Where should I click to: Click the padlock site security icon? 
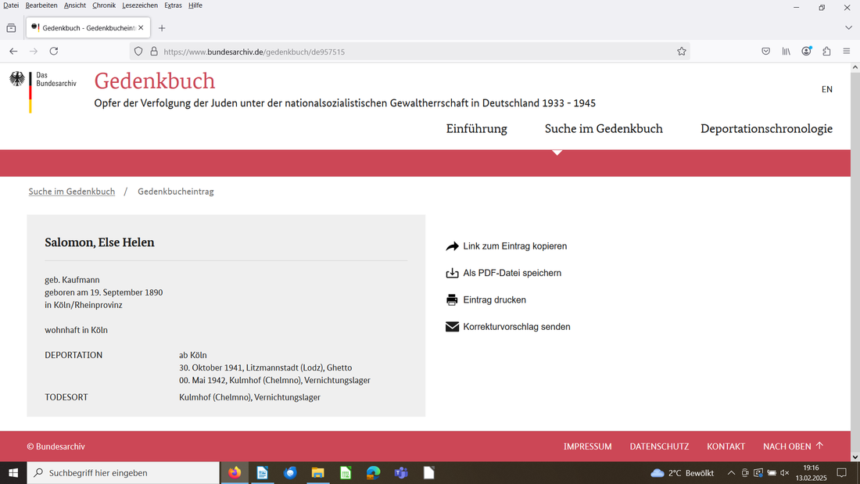coord(154,51)
